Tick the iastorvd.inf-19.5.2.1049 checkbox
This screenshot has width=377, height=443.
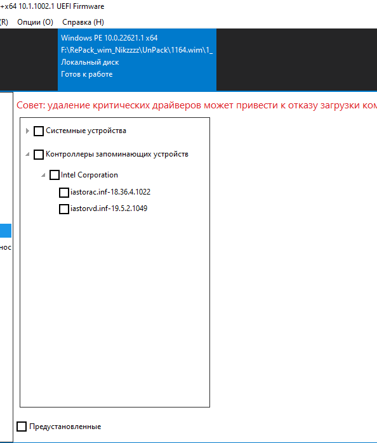[64, 209]
